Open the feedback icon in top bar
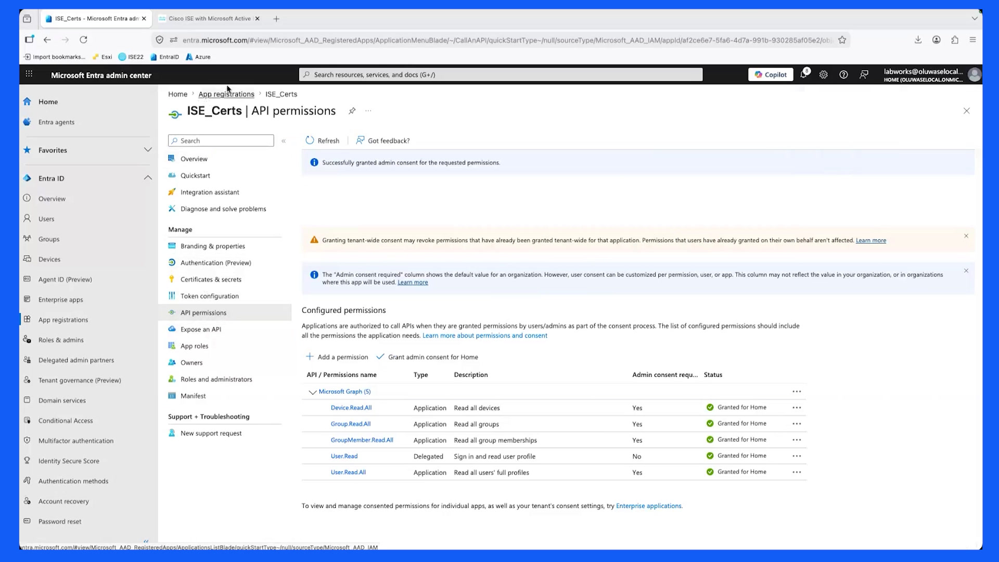The height and width of the screenshot is (562, 999). (x=864, y=75)
